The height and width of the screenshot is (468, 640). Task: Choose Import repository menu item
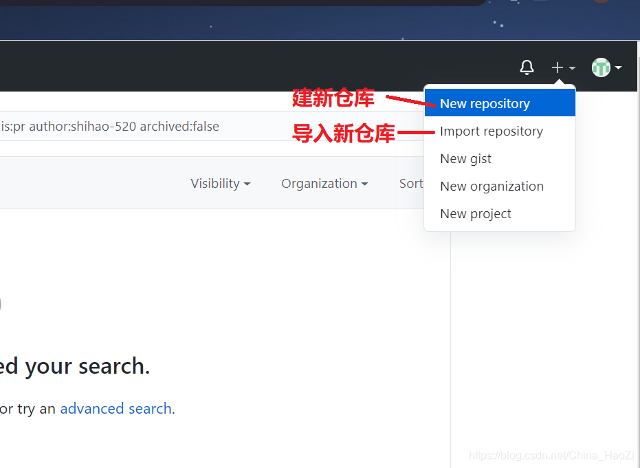[x=500, y=131]
